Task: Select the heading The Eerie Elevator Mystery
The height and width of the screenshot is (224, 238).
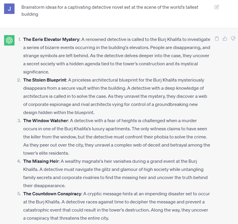Action: (51, 39)
